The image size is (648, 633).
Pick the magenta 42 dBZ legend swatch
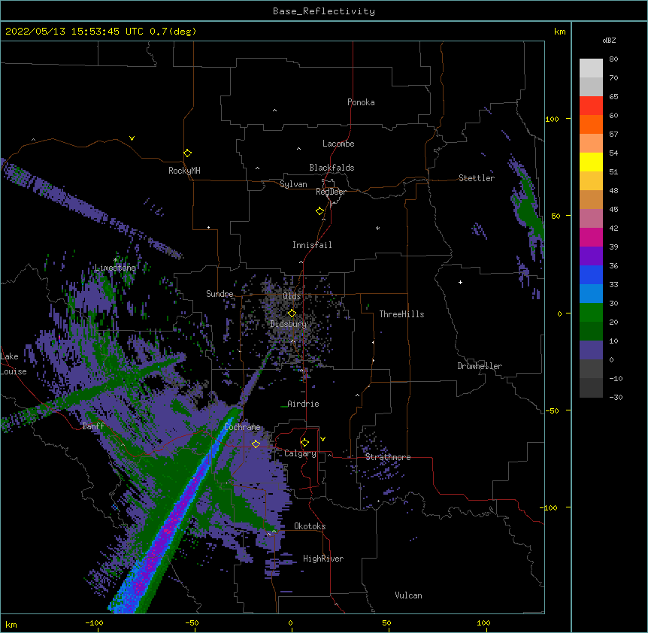tap(591, 237)
